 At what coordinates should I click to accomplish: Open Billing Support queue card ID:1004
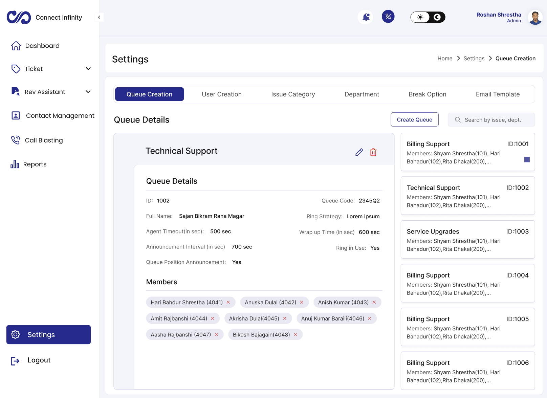click(468, 283)
